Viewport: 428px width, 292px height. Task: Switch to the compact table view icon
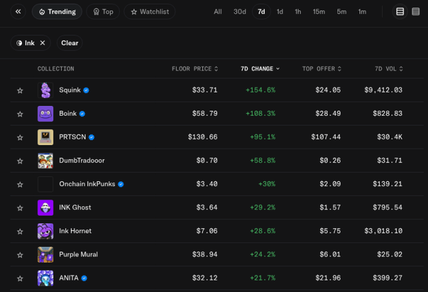(x=415, y=11)
